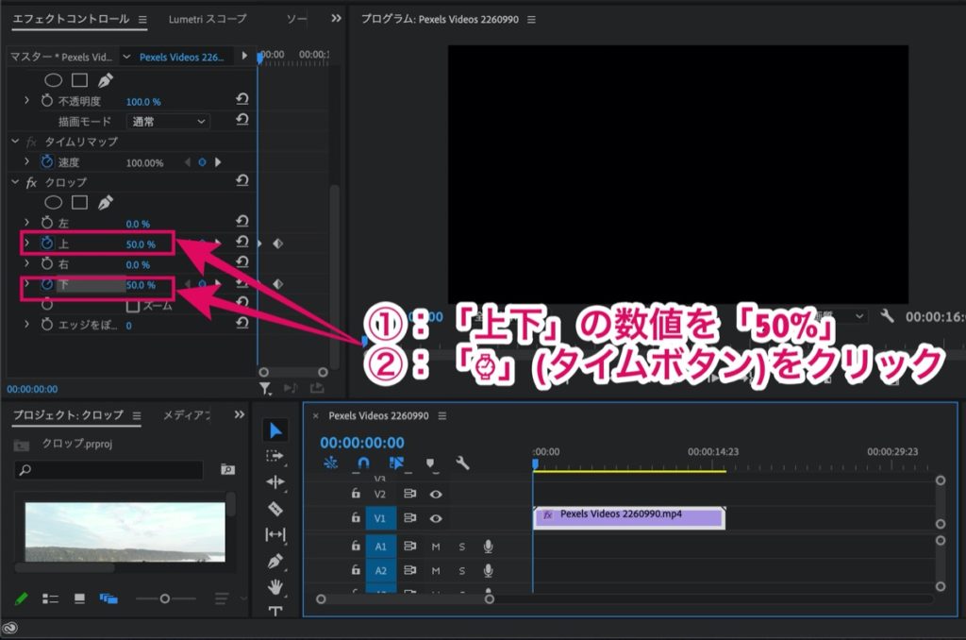This screenshot has width=966, height=640.
Task: Open the 描画モード dropdown showing 通常
Action: click(168, 122)
